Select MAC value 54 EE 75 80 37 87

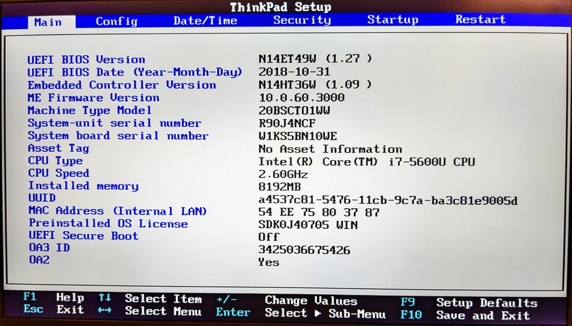(319, 212)
